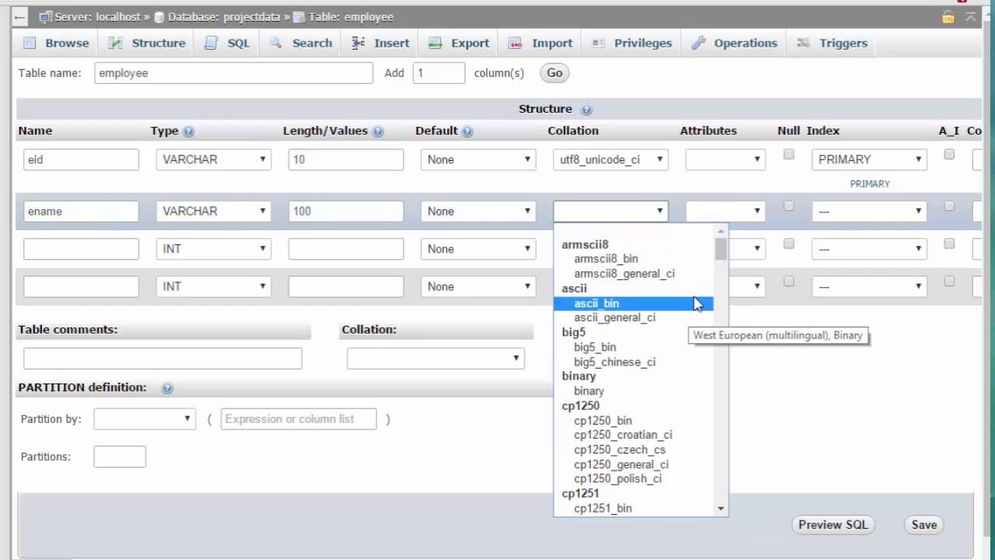Toggle the A_I checkbox for eid row
Viewport: 995px width, 560px height.
949,155
